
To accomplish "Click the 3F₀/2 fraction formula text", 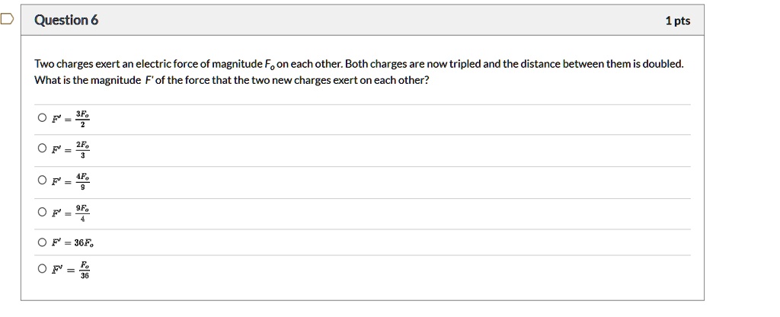I will [82, 119].
